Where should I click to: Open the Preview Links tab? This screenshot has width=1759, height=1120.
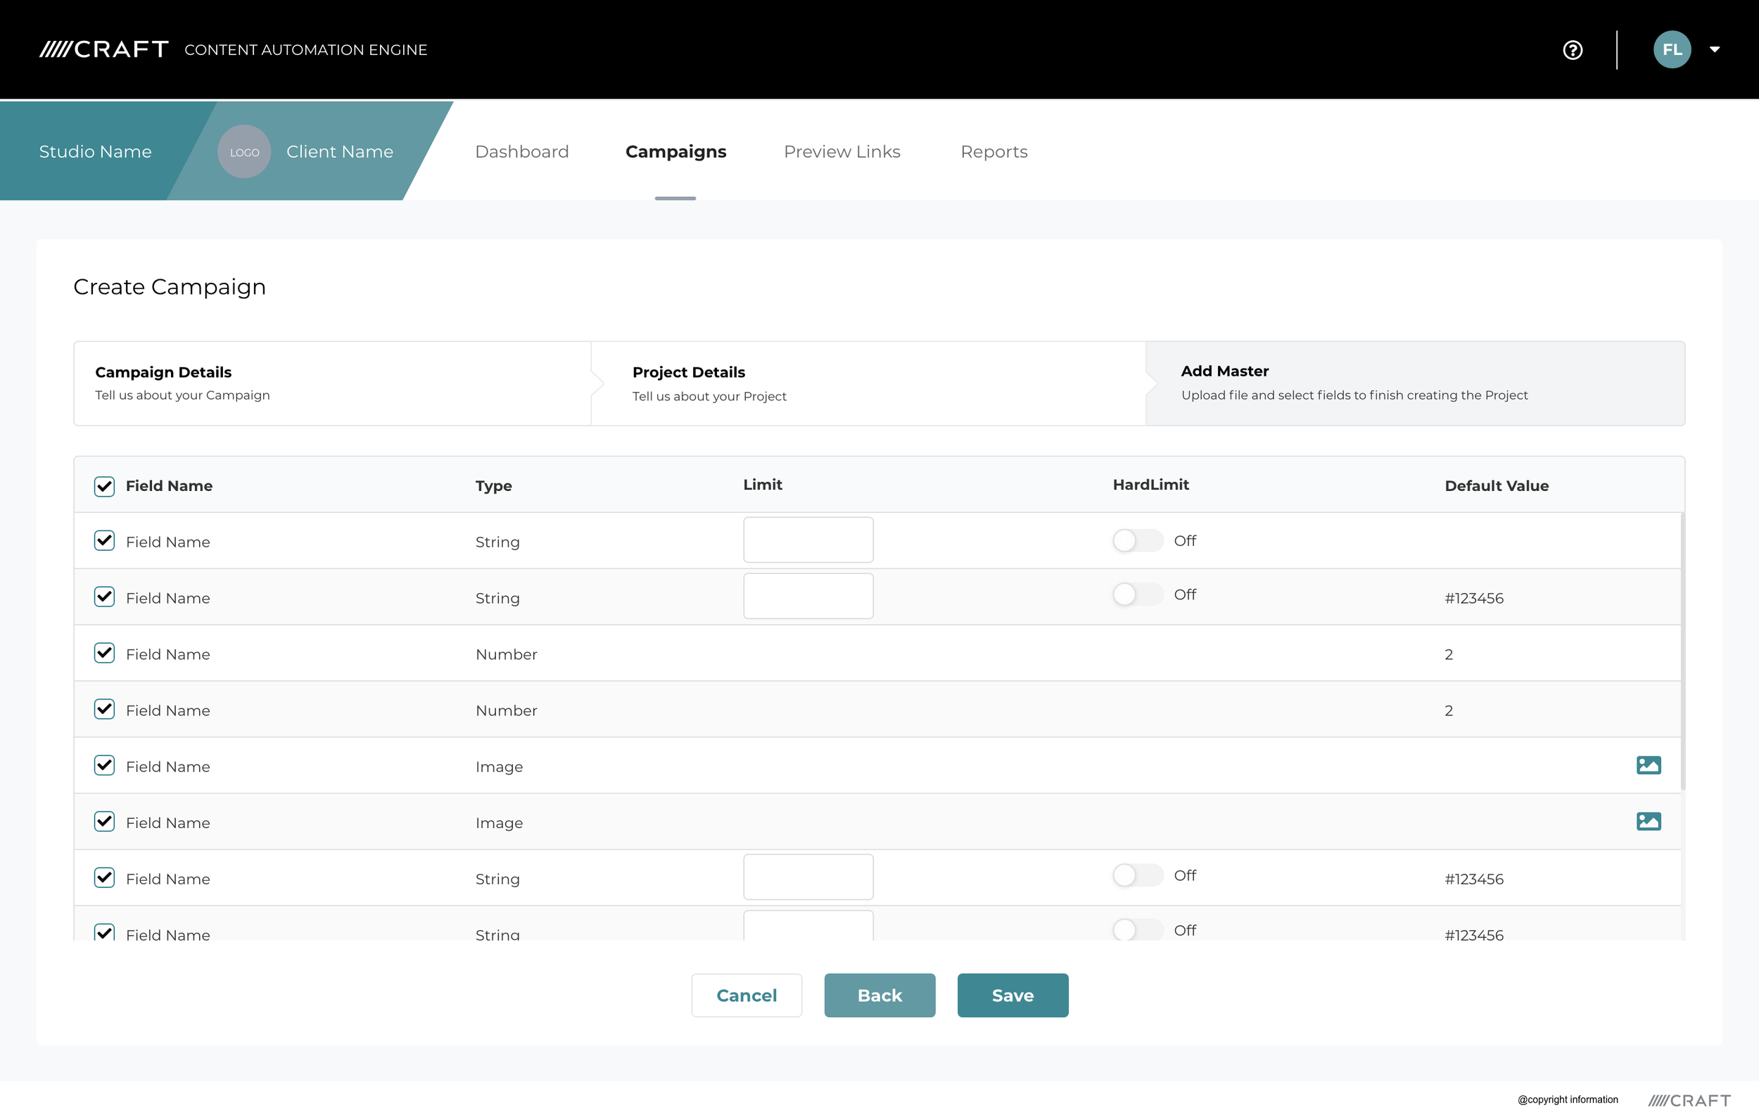coord(842,152)
